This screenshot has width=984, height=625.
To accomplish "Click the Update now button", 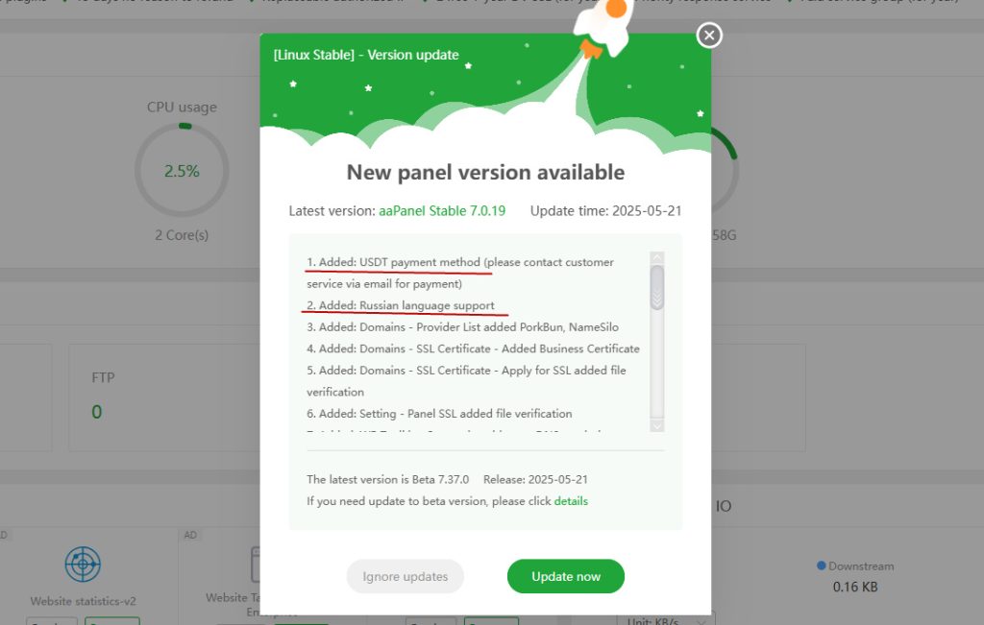I will (x=565, y=576).
